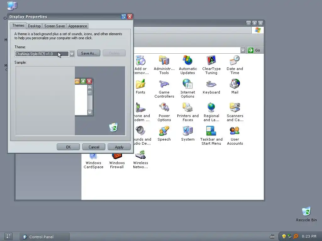Expand the Theme dropdown arrow
This screenshot has width=322, height=241.
[72, 54]
